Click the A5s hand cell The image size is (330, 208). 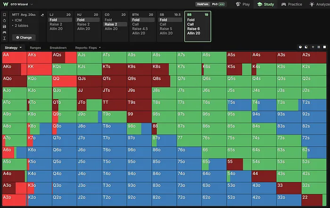[239, 58]
